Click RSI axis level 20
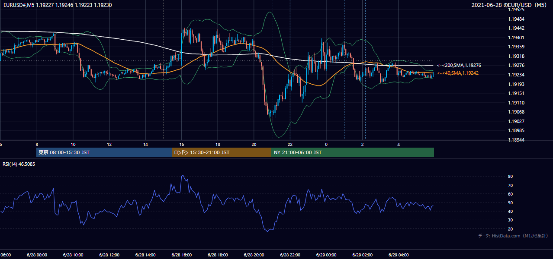 pyautogui.click(x=511, y=229)
